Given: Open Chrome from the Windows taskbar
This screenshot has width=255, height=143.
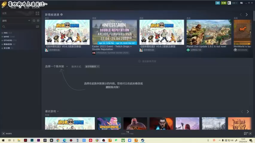Looking at the screenshot, I should [x=58, y=140].
